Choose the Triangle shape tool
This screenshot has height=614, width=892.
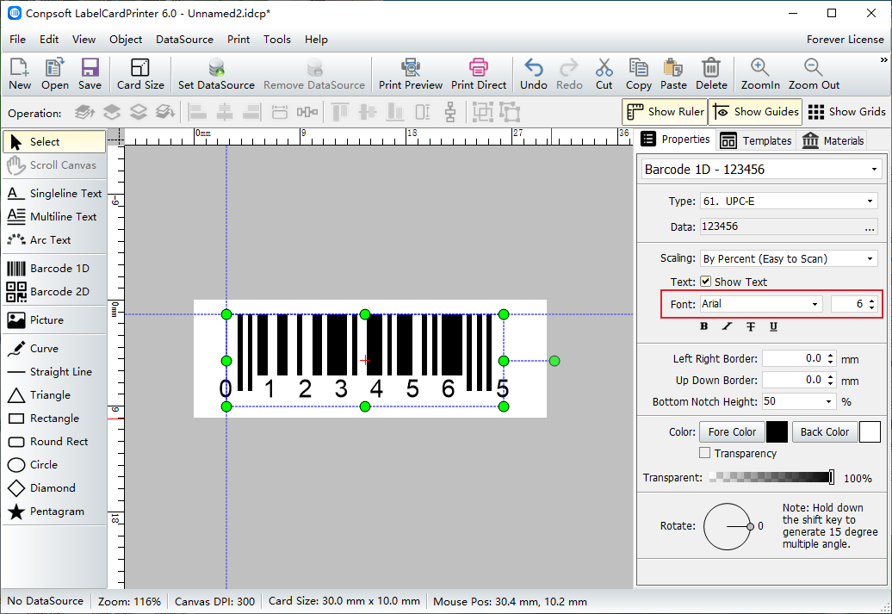click(x=54, y=395)
